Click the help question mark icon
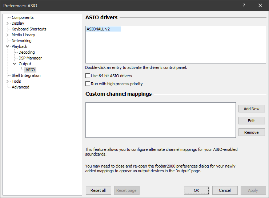 click(x=244, y=5)
